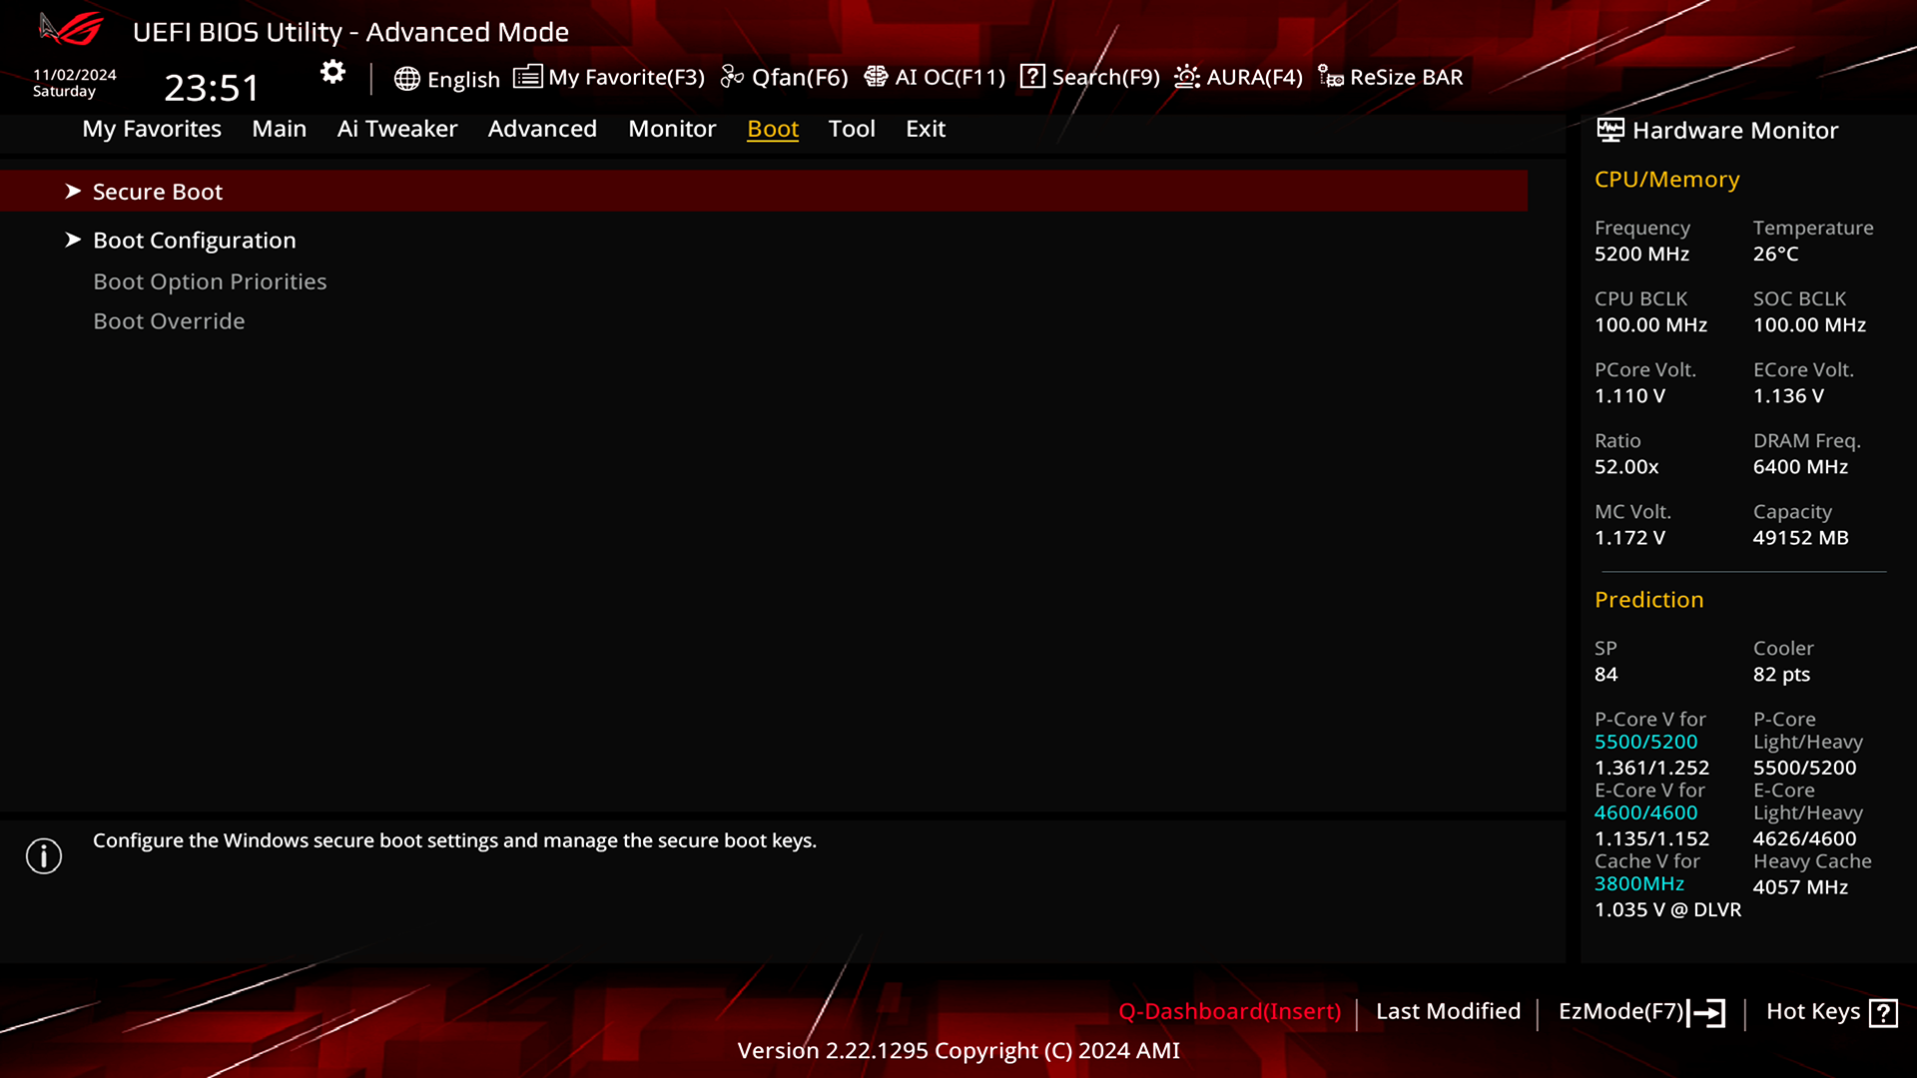1917x1078 pixels.
Task: Navigate to Advanced tab
Action: pos(541,128)
